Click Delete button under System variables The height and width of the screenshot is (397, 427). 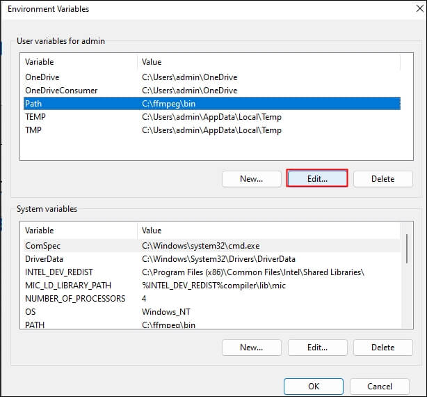click(382, 347)
